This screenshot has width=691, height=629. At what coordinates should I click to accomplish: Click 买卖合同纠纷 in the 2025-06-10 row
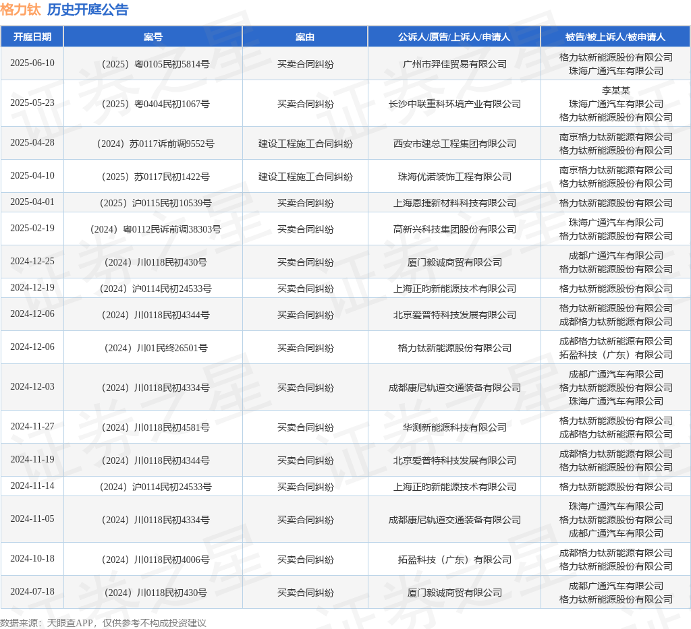305,64
